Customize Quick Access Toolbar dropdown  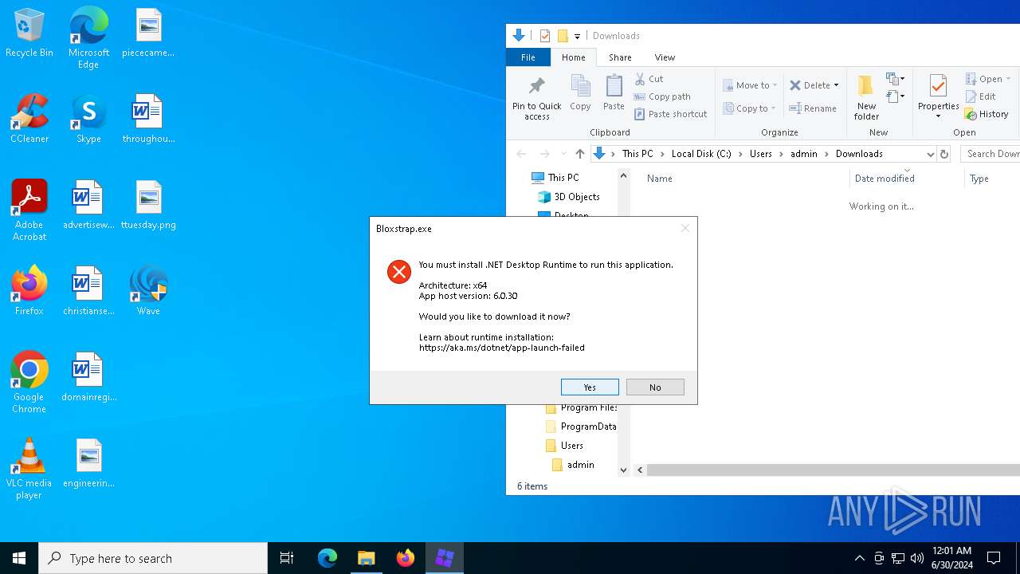pos(577,36)
